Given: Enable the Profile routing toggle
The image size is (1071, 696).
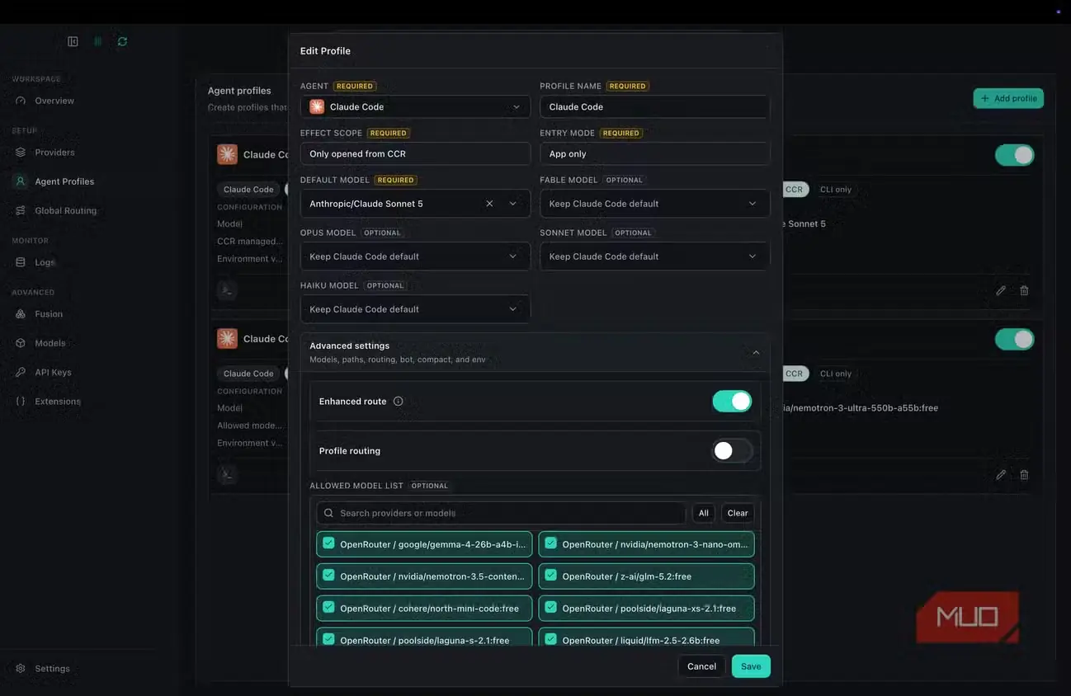Looking at the screenshot, I should tap(732, 451).
